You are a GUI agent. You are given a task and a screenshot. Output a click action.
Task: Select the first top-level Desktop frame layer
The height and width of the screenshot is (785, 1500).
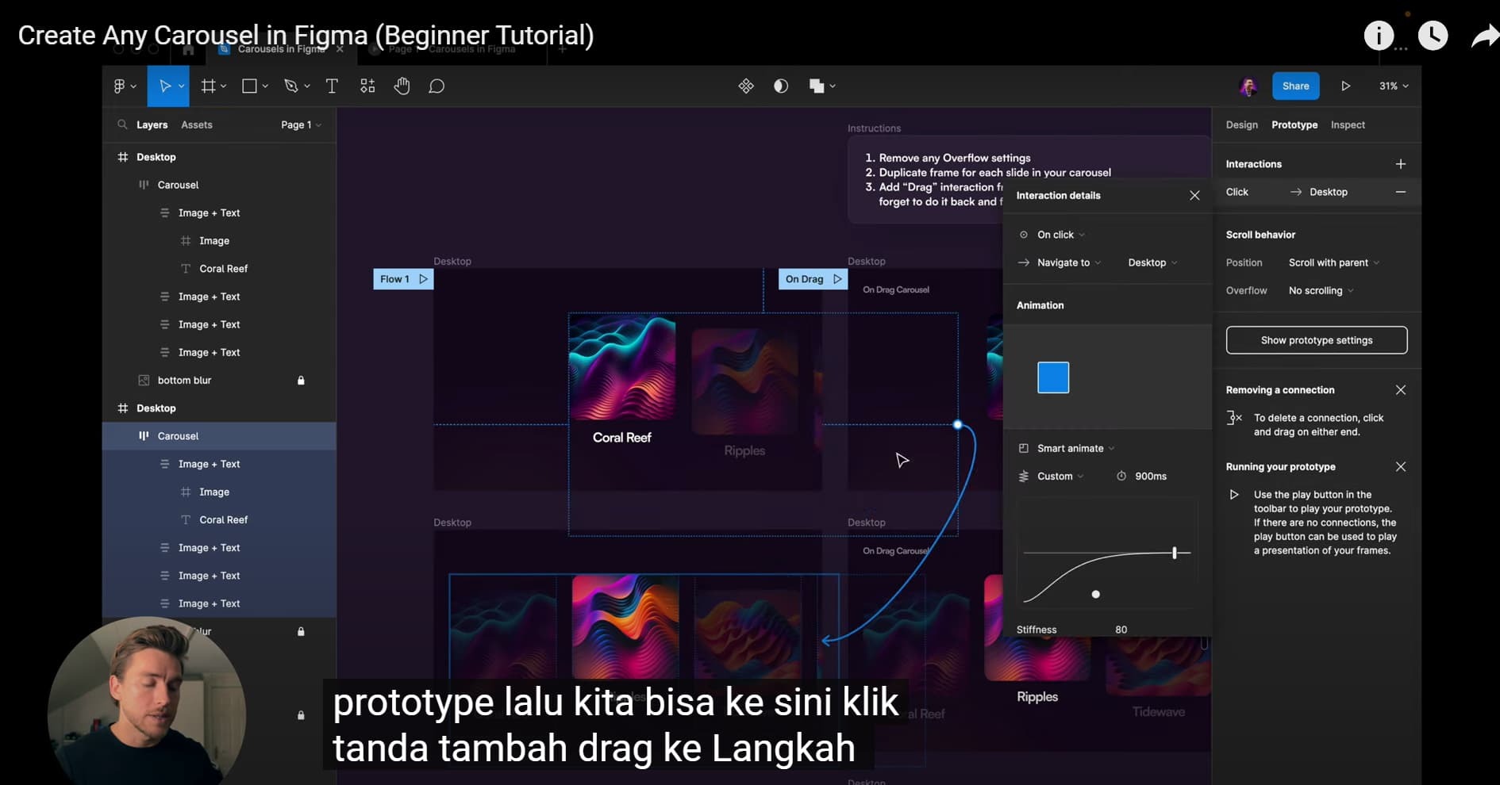219,157
